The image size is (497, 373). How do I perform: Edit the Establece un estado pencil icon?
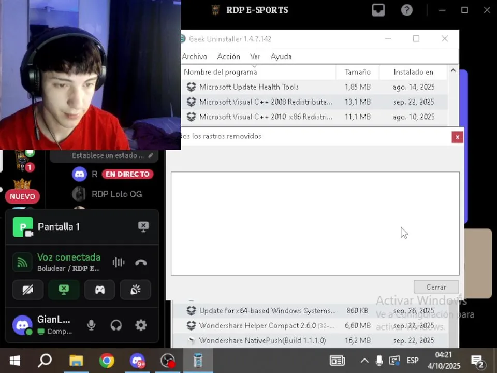point(151,155)
